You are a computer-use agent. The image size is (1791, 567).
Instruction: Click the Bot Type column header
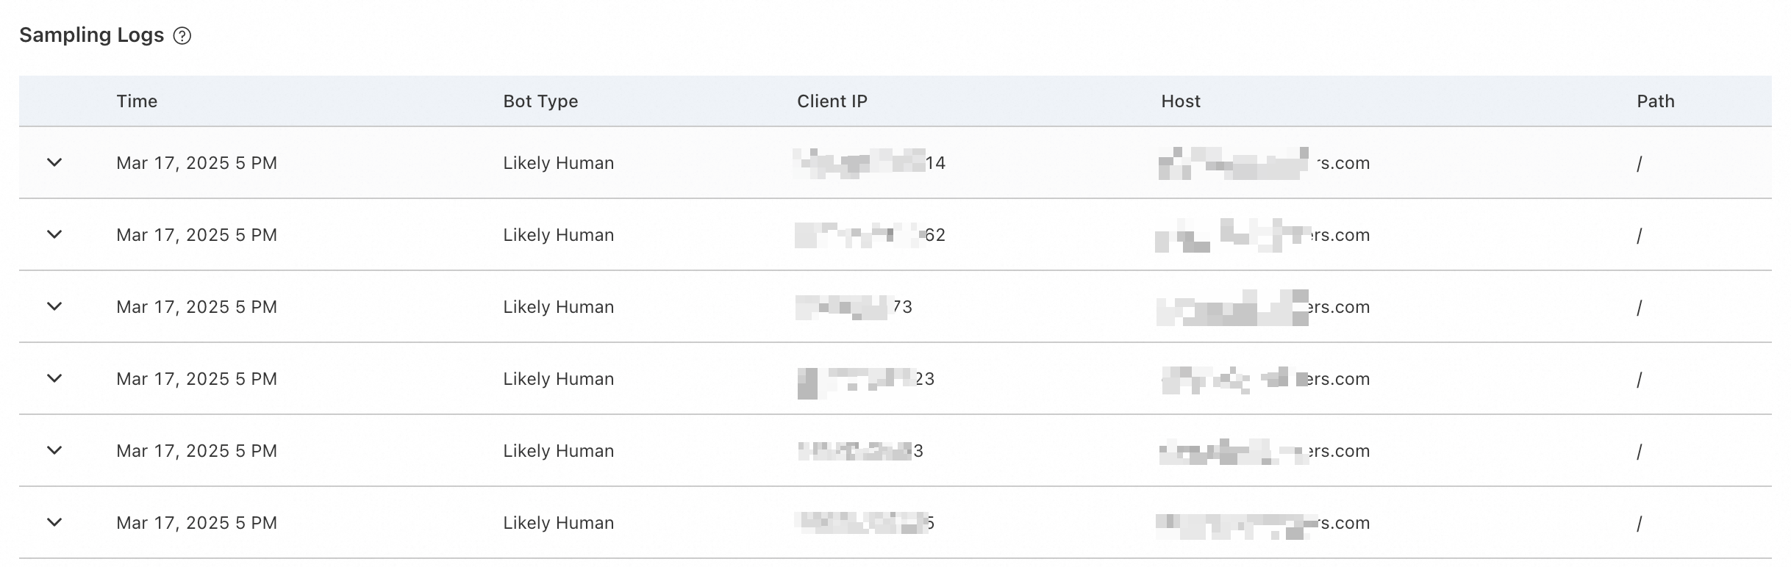[x=540, y=101]
